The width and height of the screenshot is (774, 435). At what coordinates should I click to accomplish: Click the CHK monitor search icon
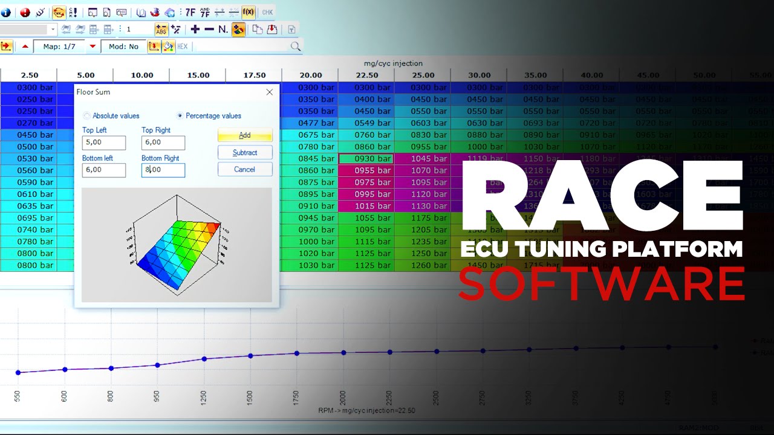[122, 12]
